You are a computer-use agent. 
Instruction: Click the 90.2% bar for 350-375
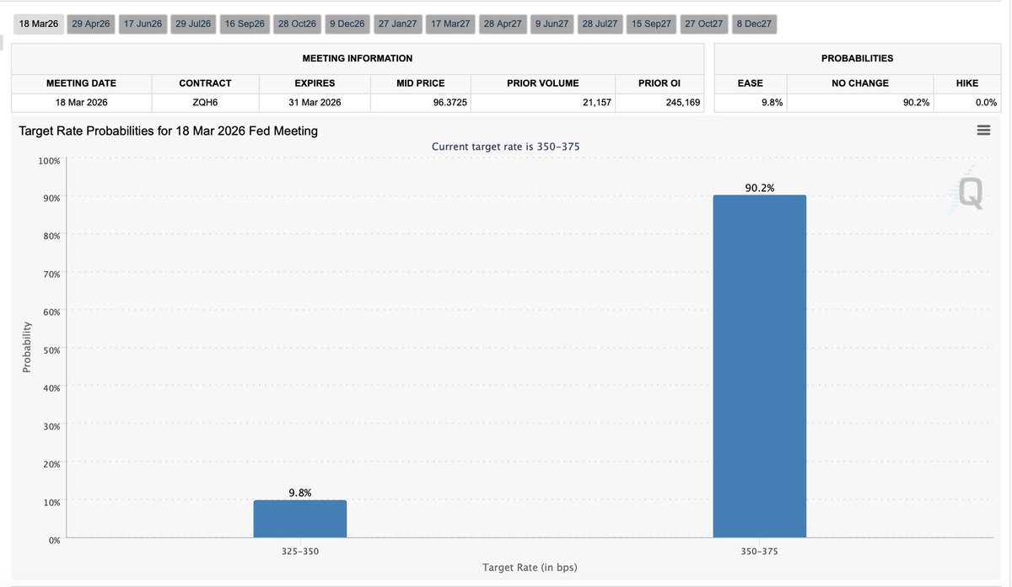759,366
